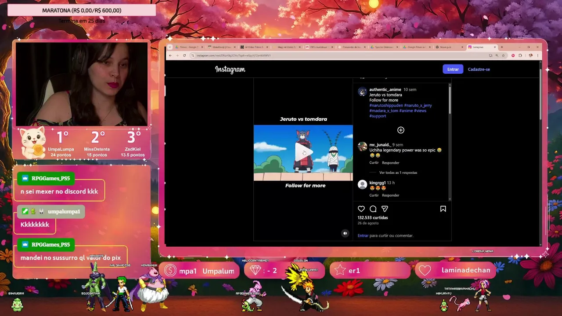
Task: Close the Nova guia tab
Action: tap(462, 47)
